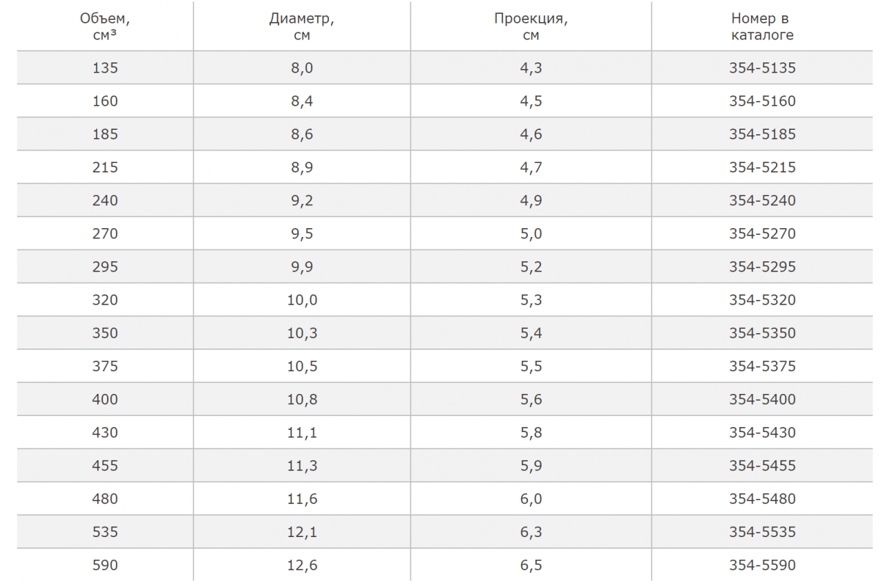
Task: Select catalog number 354-5135
Action: click(x=762, y=68)
